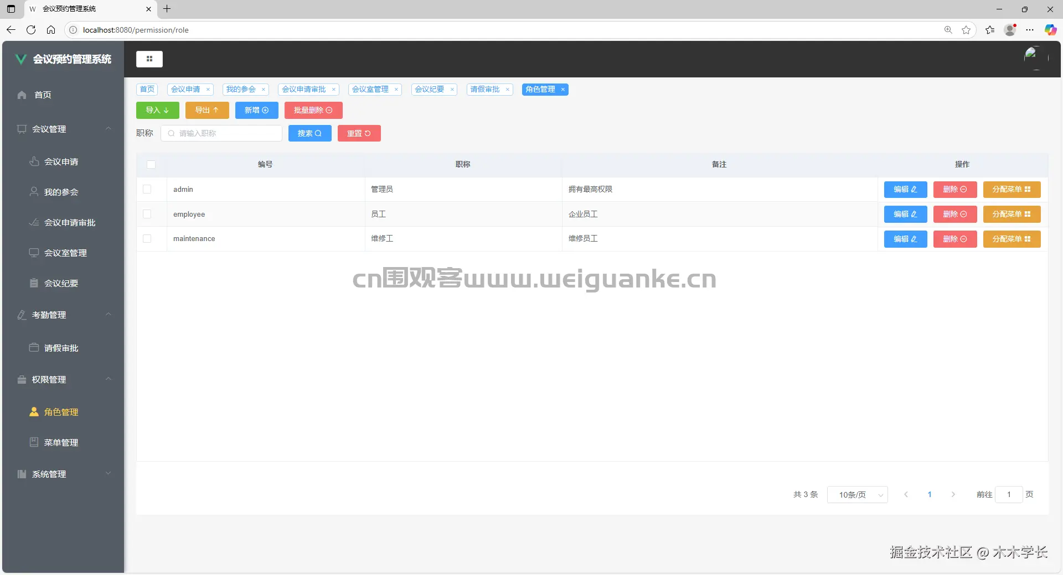Viewport: 1063px width, 575px height.
Task: Click the browser back arrow
Action: click(x=11, y=30)
